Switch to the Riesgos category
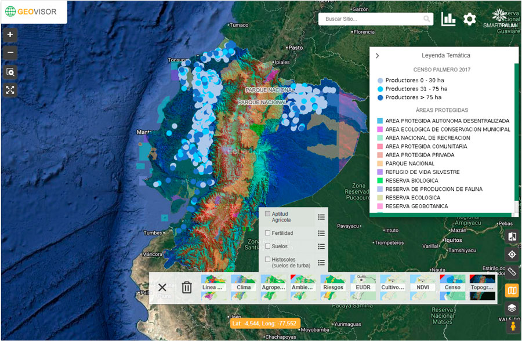Screen dimensions: 522x341 coord(333,287)
